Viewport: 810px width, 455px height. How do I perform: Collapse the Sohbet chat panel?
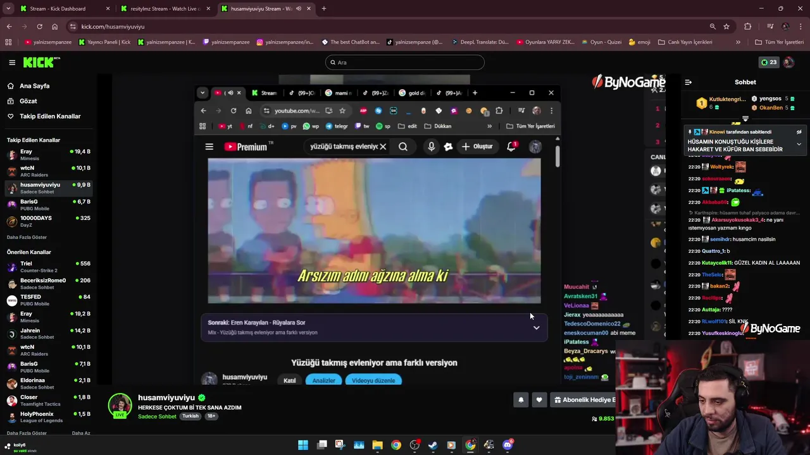688,82
